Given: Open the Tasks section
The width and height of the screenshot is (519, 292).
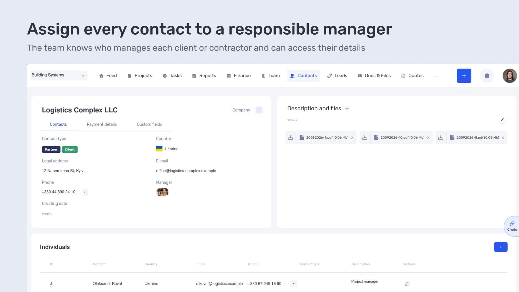Looking at the screenshot, I should click(172, 76).
